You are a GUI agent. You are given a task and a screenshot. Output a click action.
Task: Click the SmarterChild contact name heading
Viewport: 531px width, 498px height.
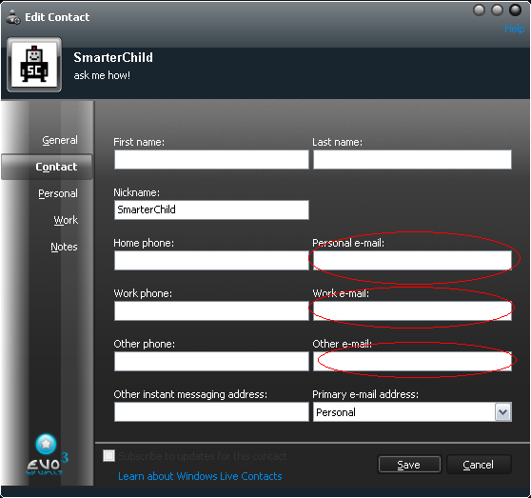(113, 57)
